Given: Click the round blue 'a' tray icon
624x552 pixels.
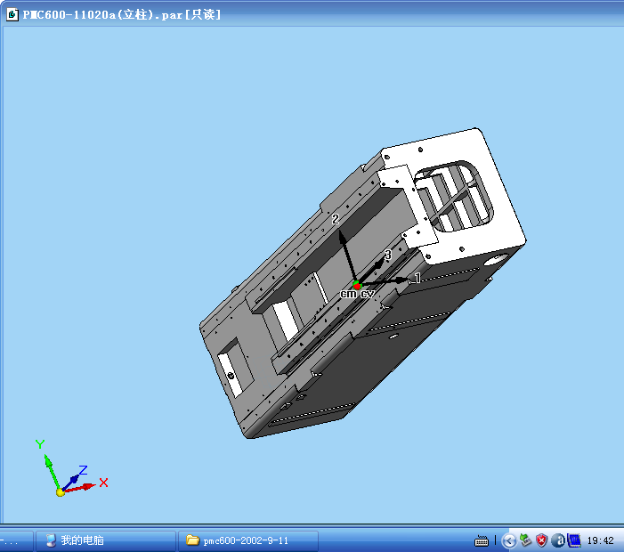Looking at the screenshot, I should click(558, 540).
